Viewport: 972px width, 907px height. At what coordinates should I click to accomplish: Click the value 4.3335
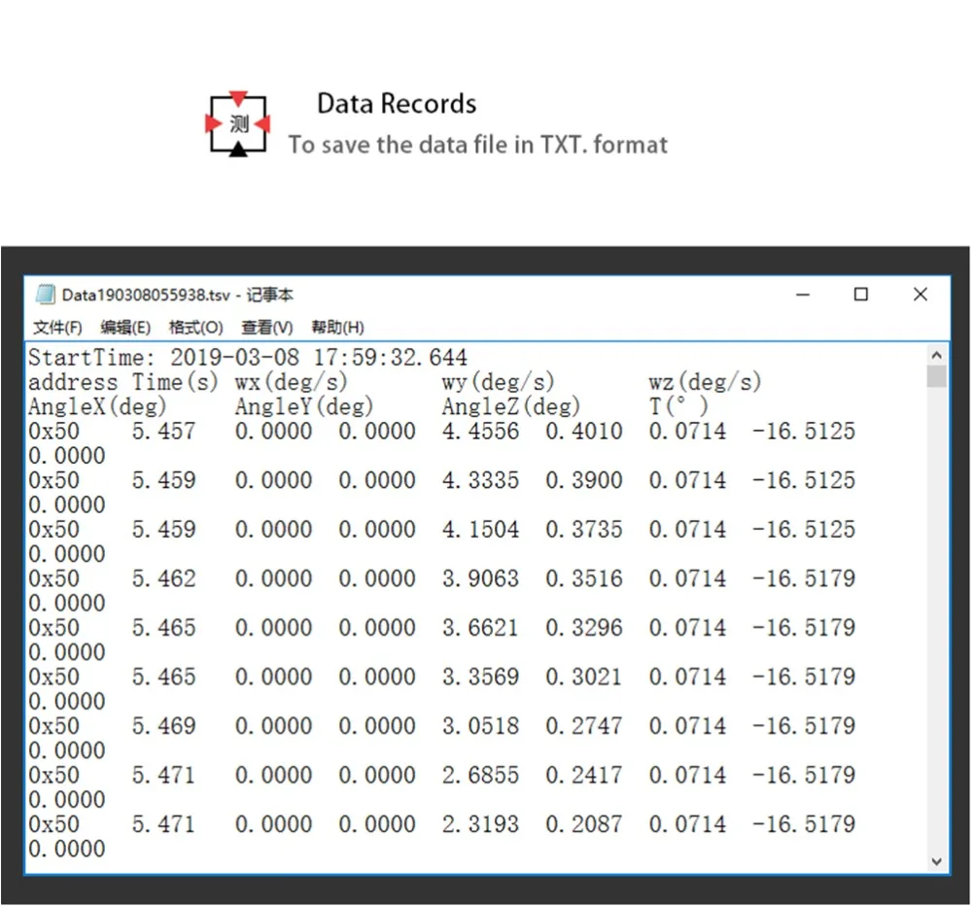click(x=480, y=480)
